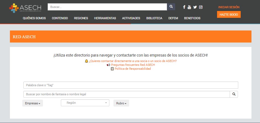
Task: Open the Quiénes Somos menu
Action: point(34,18)
